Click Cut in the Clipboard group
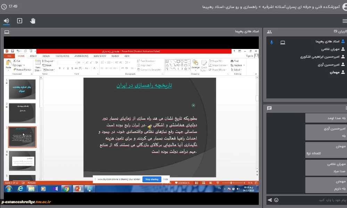 (x=17, y=61)
